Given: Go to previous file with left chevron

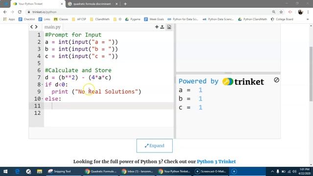Looking at the screenshot, I should (31, 27).
